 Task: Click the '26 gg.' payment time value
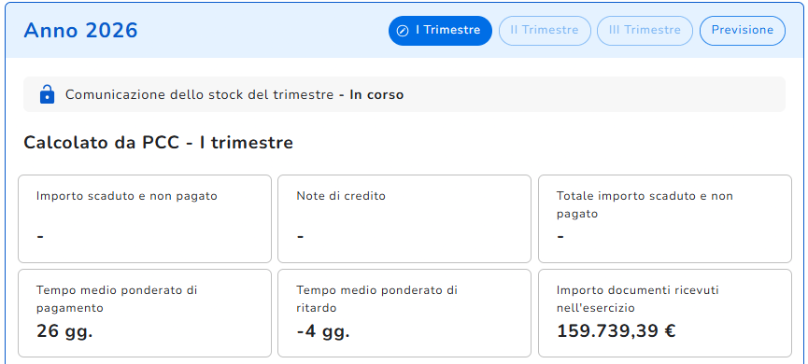click(65, 331)
